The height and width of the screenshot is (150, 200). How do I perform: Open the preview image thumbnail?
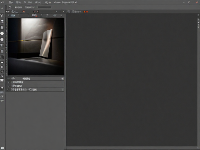tap(36, 47)
